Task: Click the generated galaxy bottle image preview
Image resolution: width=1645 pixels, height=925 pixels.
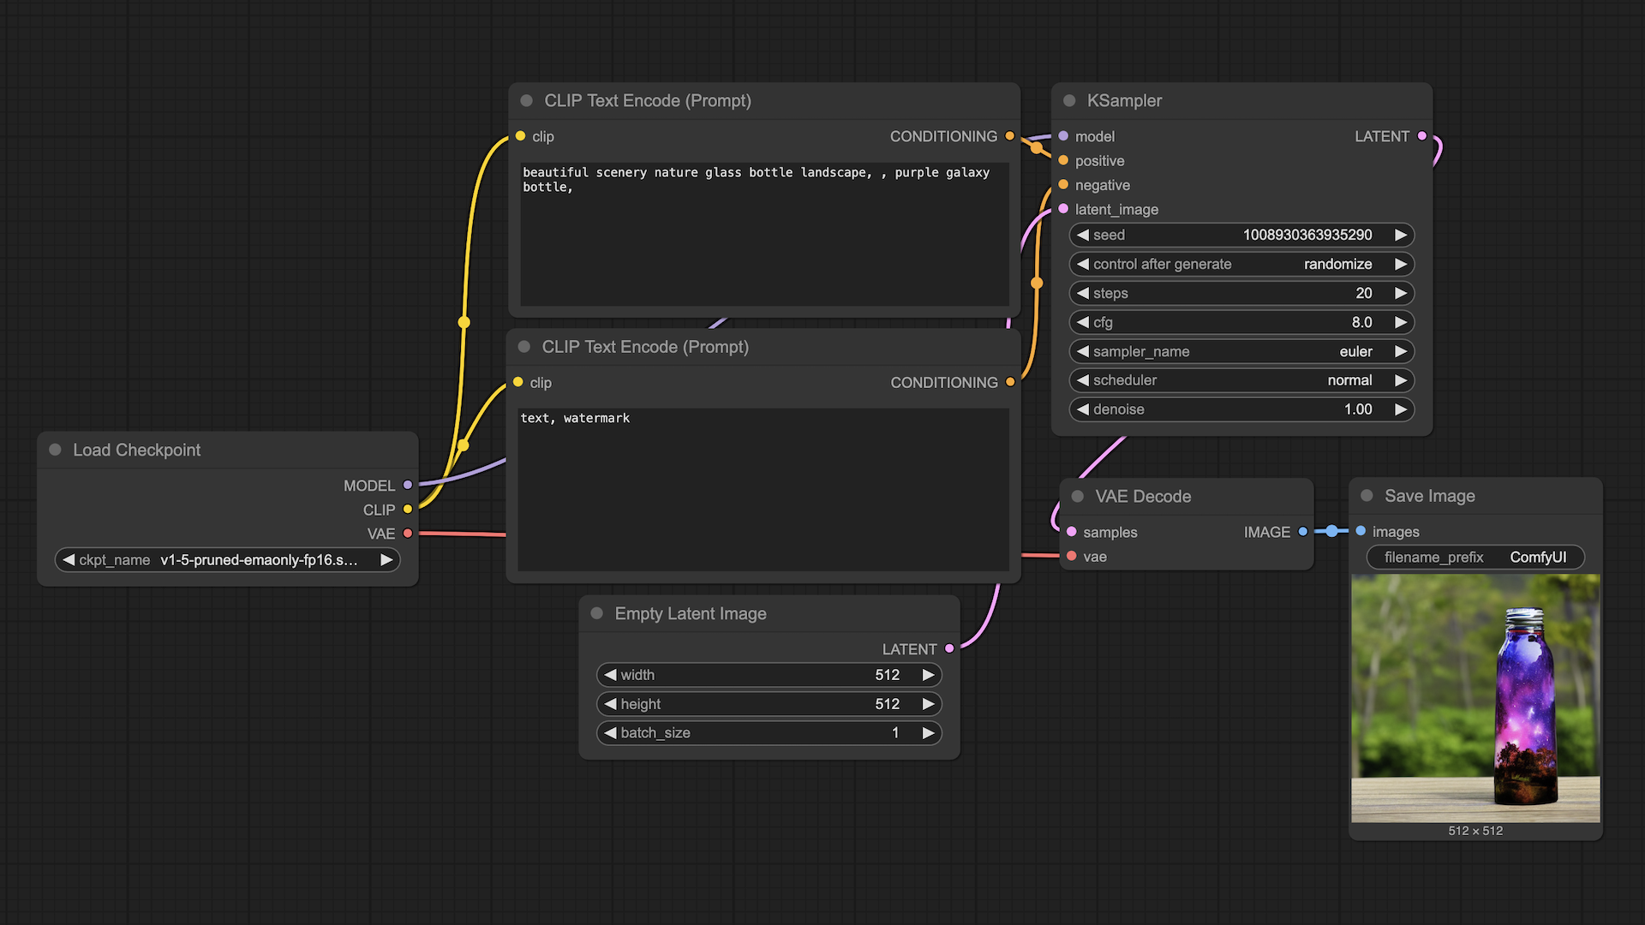Action: point(1475,698)
